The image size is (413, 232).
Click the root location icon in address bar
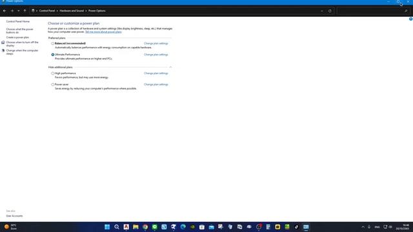point(33,11)
